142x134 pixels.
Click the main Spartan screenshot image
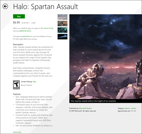(106, 57)
